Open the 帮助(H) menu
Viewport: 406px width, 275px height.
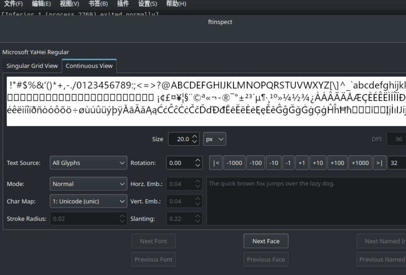[x=176, y=4]
